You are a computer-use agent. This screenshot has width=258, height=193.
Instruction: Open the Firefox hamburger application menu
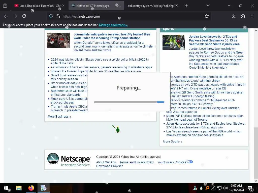(x=252, y=16)
